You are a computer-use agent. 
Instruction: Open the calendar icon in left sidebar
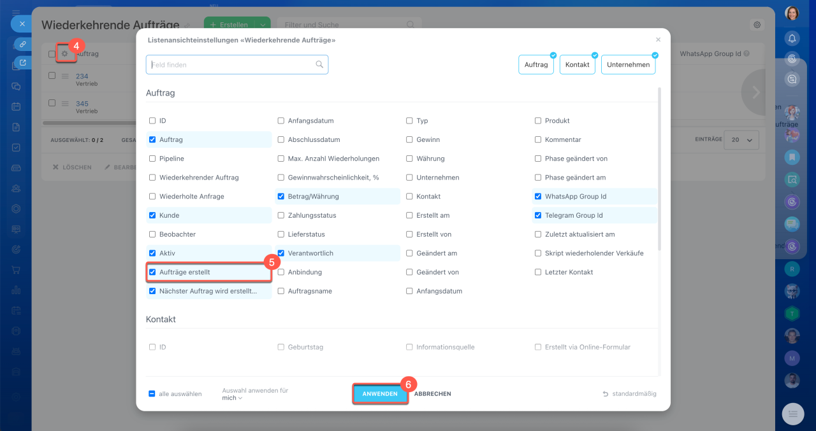pos(16,106)
